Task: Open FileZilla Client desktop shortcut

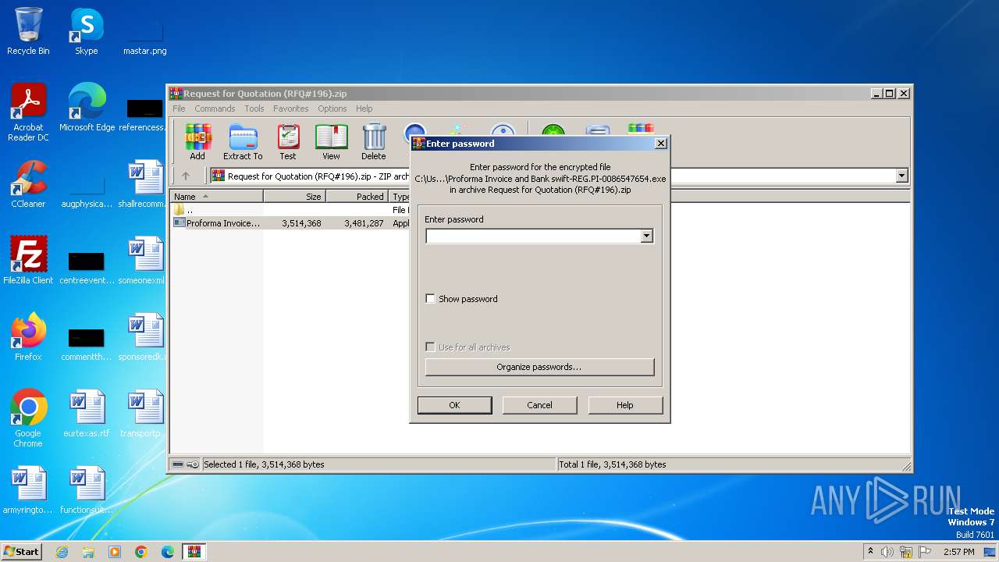Action: 28,261
